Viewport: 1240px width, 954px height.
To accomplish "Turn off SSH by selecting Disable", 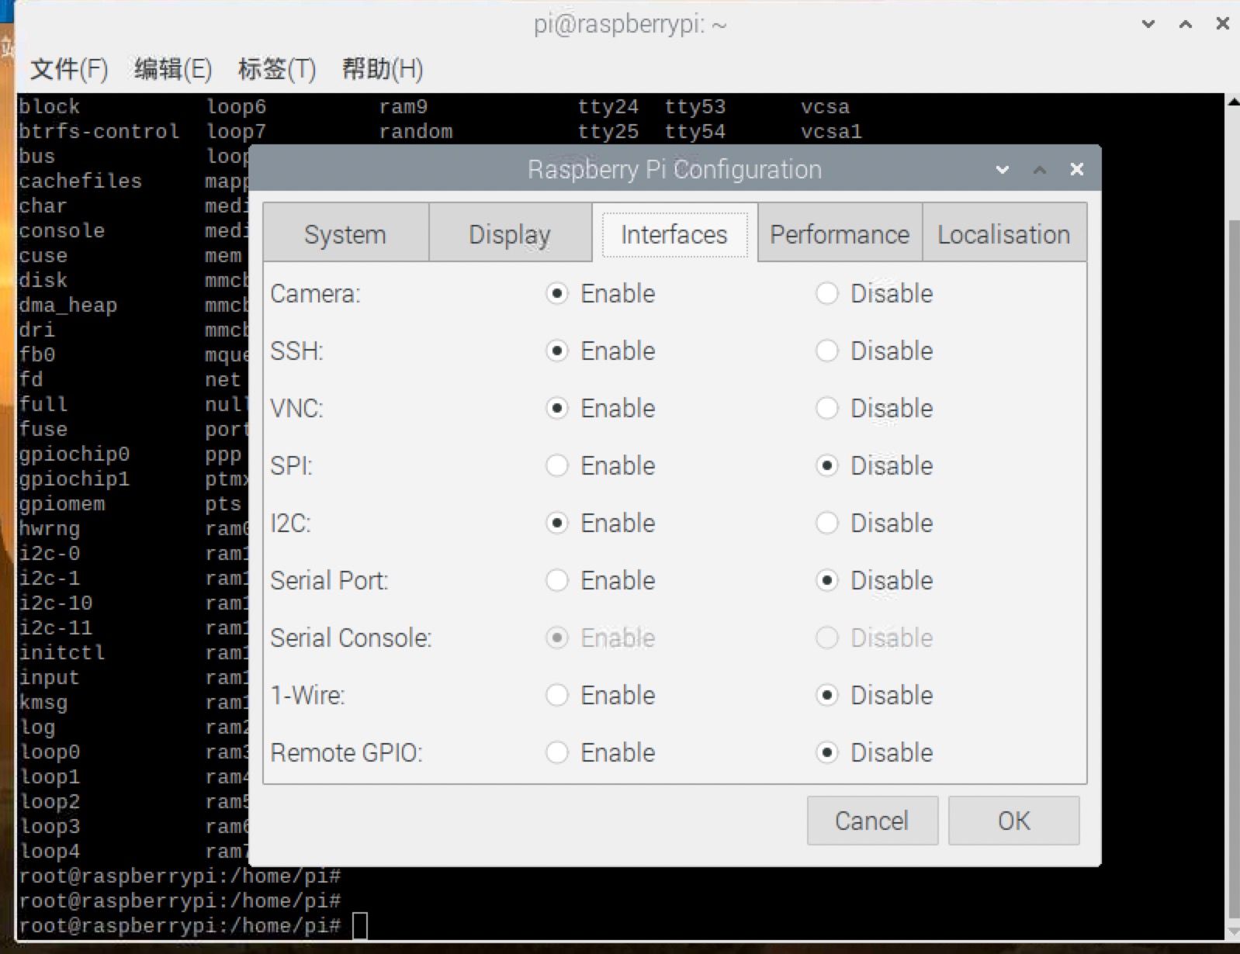I will click(827, 351).
